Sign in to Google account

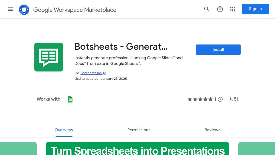pos(255,9)
